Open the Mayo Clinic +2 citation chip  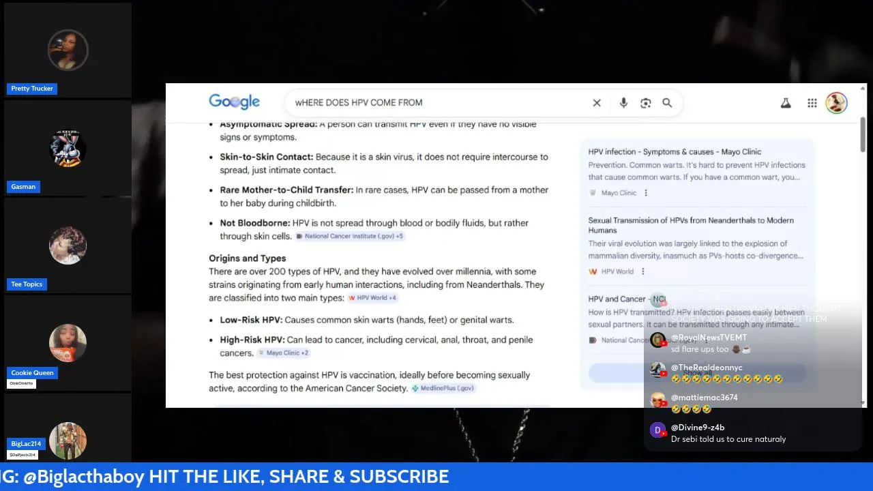coord(284,353)
